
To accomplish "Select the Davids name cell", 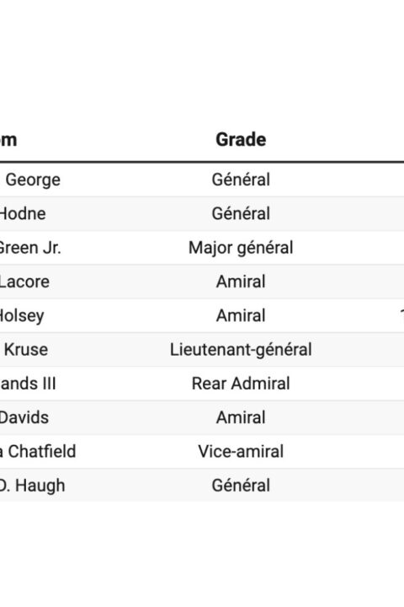I will pyautogui.click(x=24, y=417).
